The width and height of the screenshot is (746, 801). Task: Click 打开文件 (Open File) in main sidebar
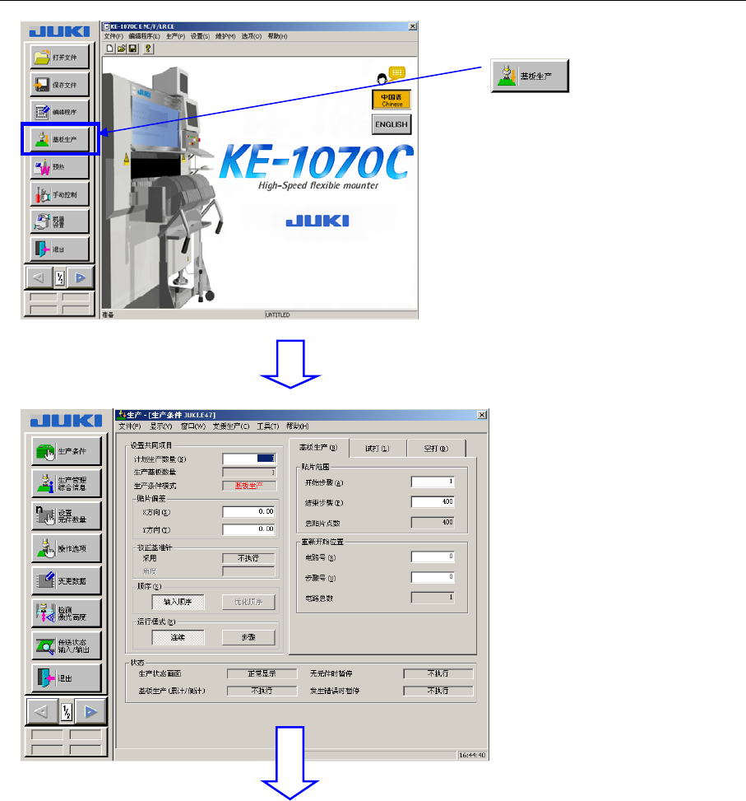pos(60,57)
